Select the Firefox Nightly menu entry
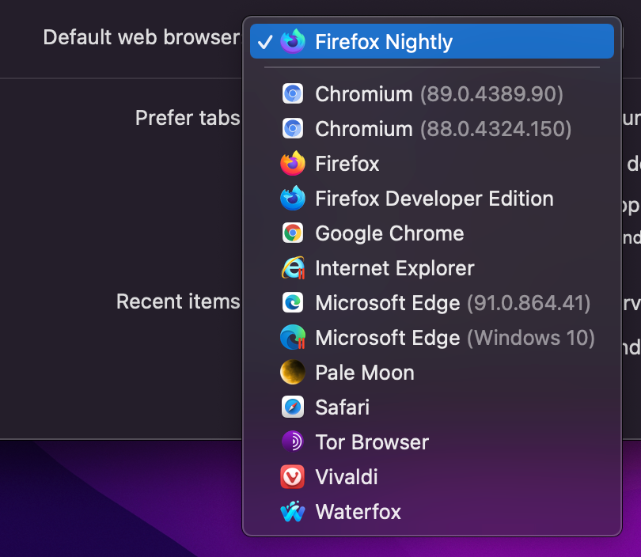 tap(432, 41)
